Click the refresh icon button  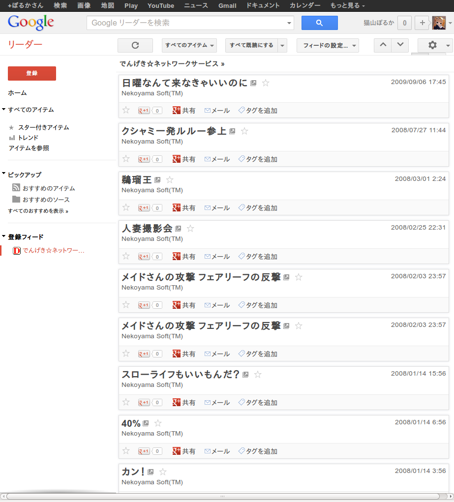pyautogui.click(x=135, y=45)
